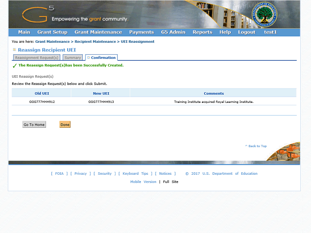Open the Reports menu

click(x=203, y=32)
